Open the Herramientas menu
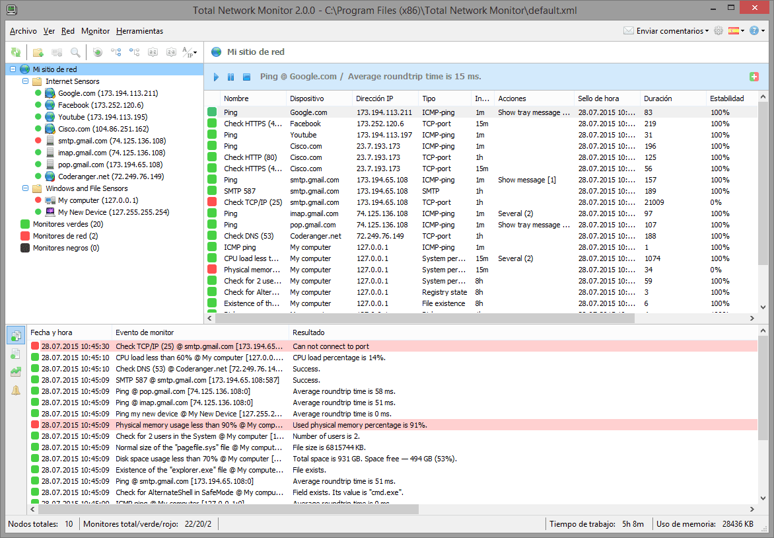 click(139, 31)
